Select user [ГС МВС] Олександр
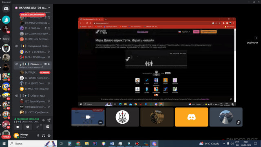The height and width of the screenshot is (147, 261). click(35, 23)
